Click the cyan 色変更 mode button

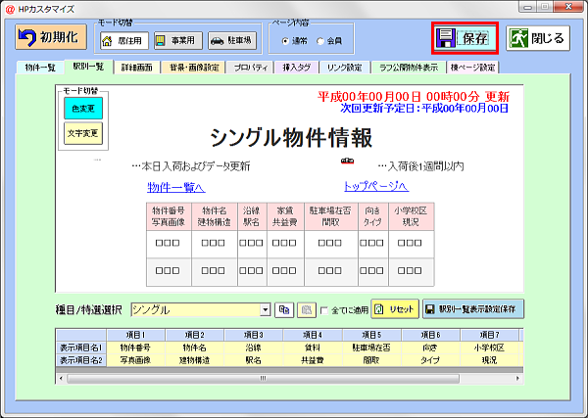coord(83,109)
